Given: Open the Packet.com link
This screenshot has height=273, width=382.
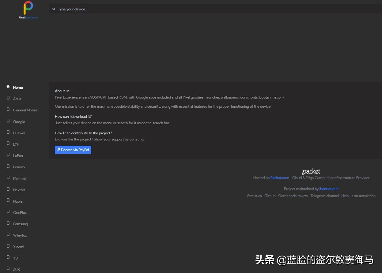Looking at the screenshot, I should [x=279, y=178].
